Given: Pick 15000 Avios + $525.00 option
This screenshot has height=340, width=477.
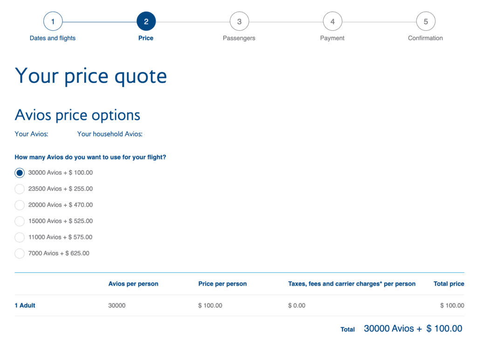Looking at the screenshot, I should 20,221.
